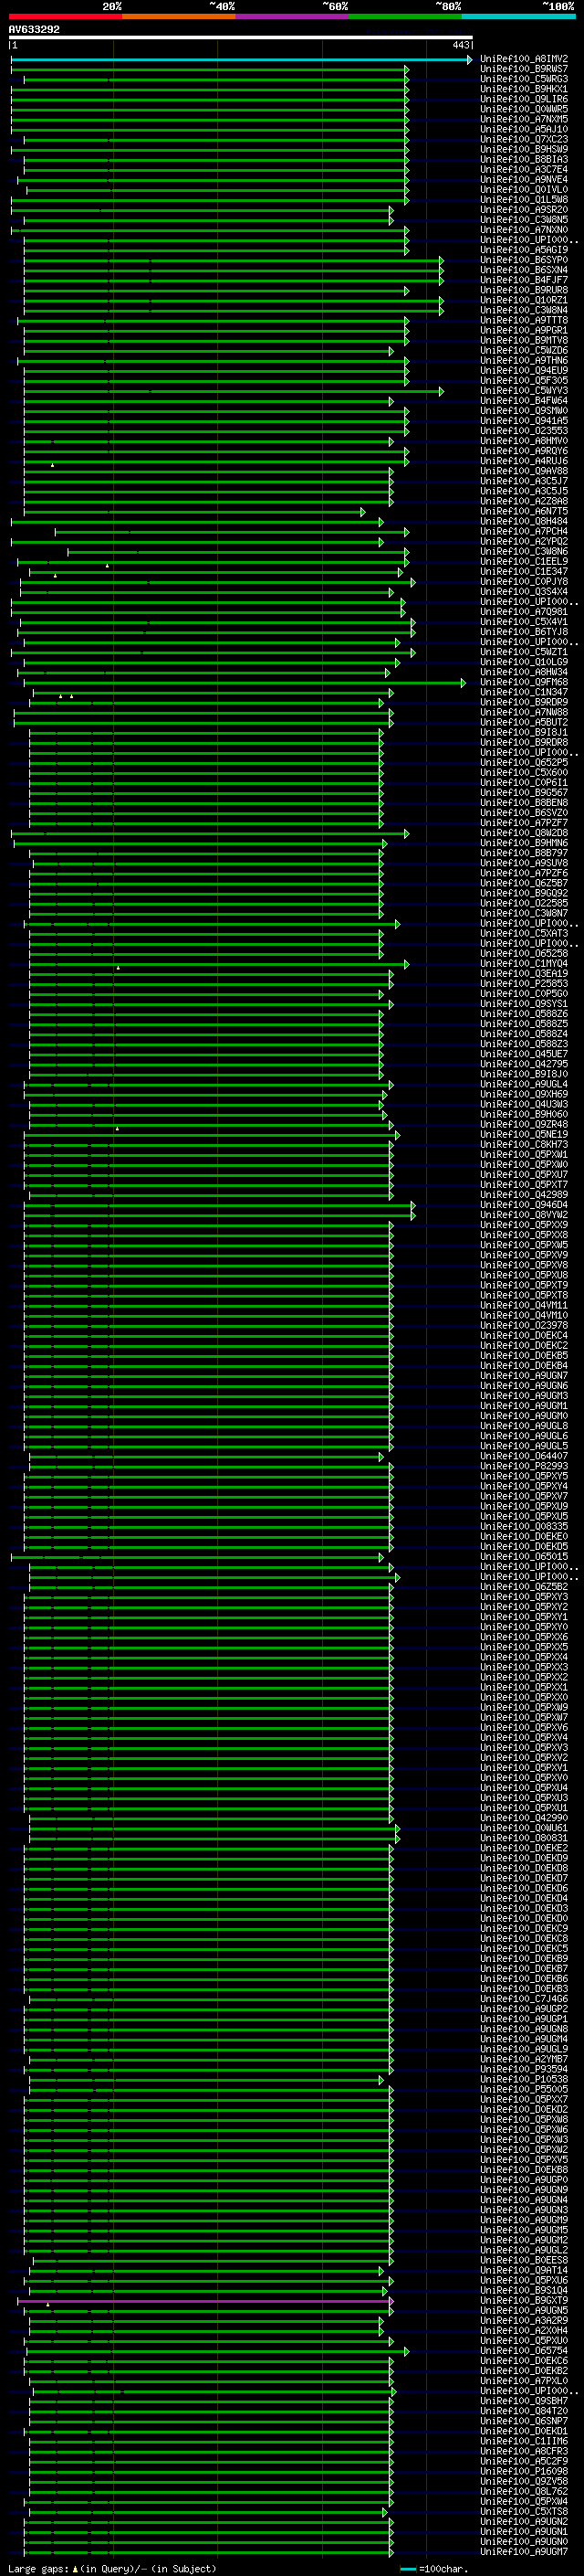This screenshot has width=584, height=2576.
Task: Select label UniRef100_A7PCH4
Action: point(523,531)
